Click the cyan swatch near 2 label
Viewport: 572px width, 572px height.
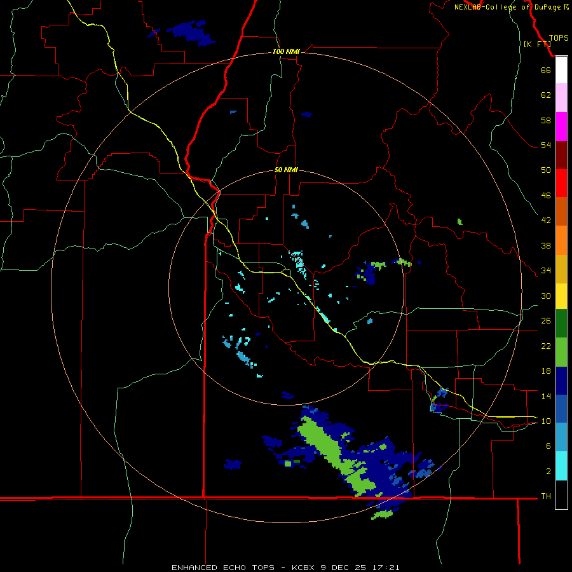(x=561, y=466)
